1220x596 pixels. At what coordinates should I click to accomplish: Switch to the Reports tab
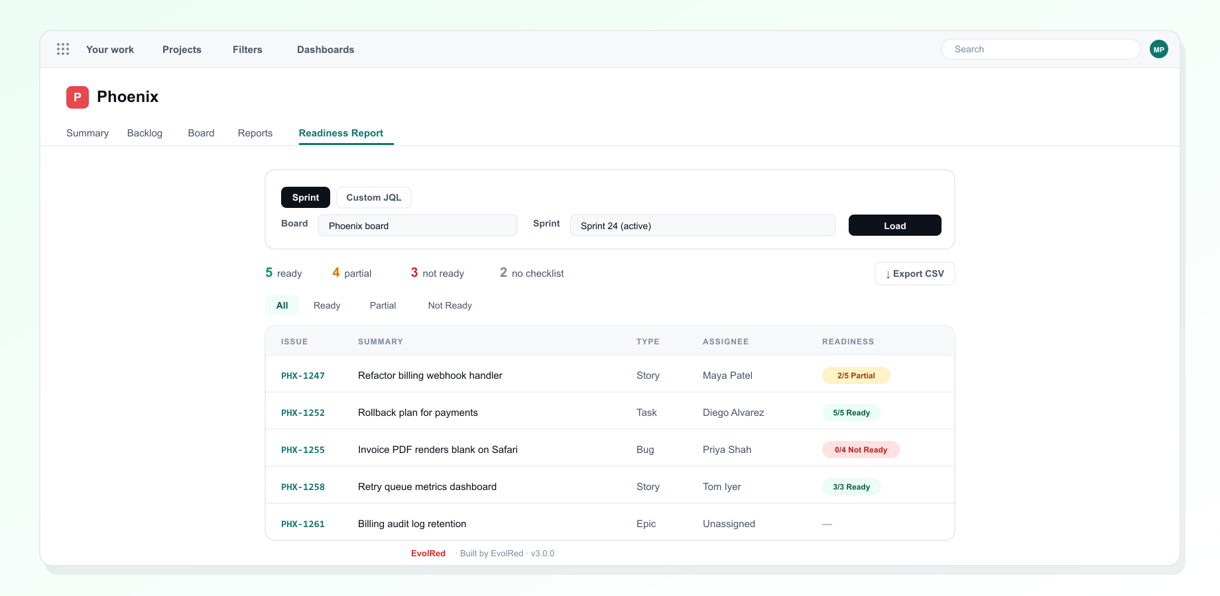(255, 133)
